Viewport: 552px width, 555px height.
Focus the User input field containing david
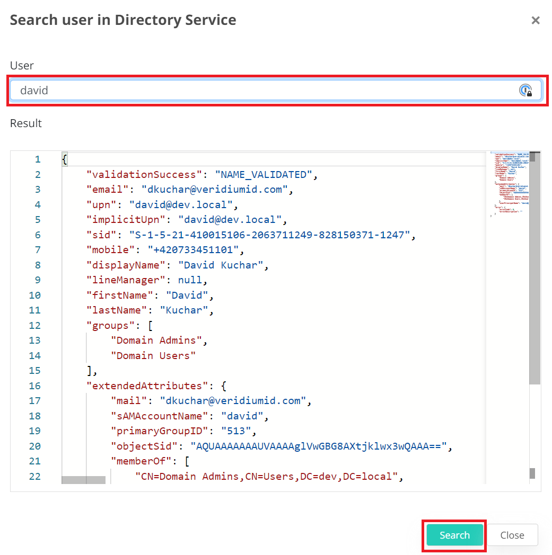click(265, 91)
